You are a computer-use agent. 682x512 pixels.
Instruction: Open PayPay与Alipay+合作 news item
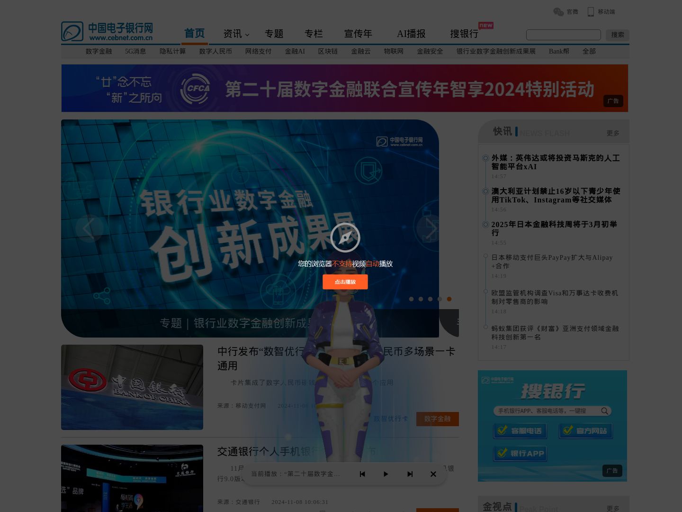click(x=552, y=262)
